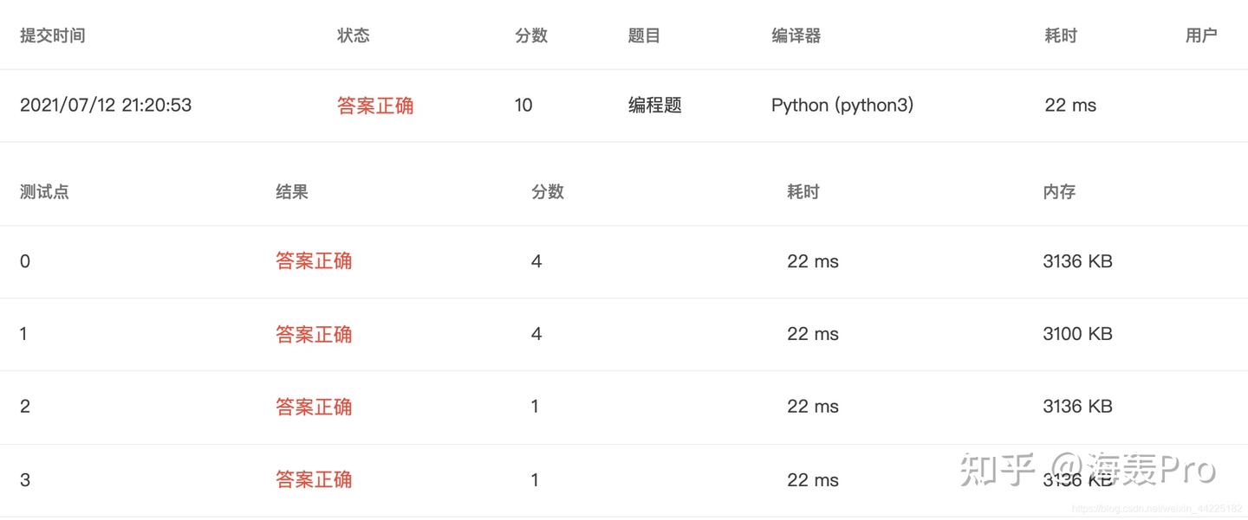Image resolution: width=1248 pixels, height=520 pixels.
Task: Click the 结果 column header
Action: pyautogui.click(x=292, y=192)
